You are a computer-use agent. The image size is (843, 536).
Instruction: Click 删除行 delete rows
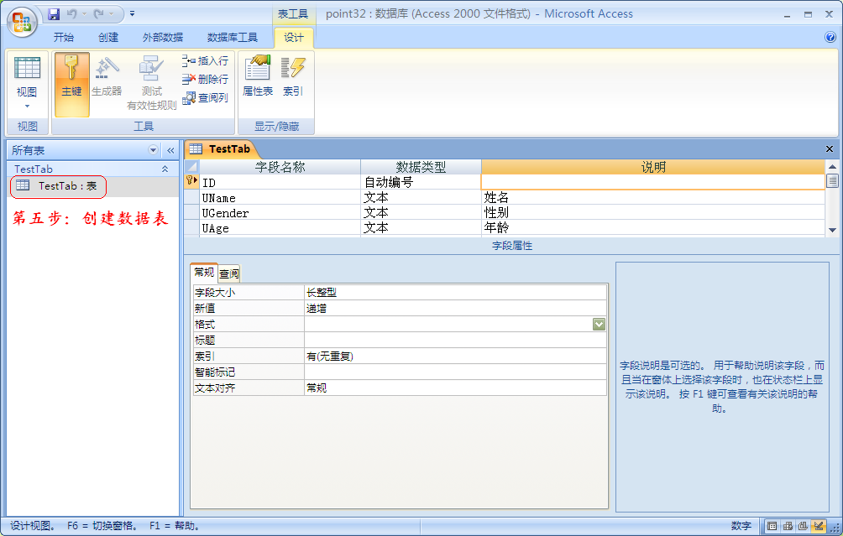pyautogui.click(x=205, y=79)
